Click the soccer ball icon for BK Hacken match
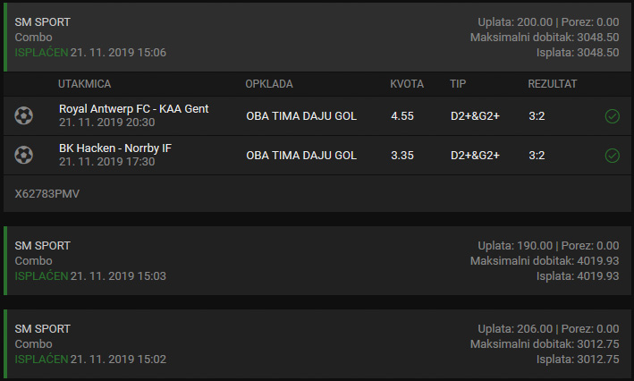The width and height of the screenshot is (634, 381). (x=24, y=155)
